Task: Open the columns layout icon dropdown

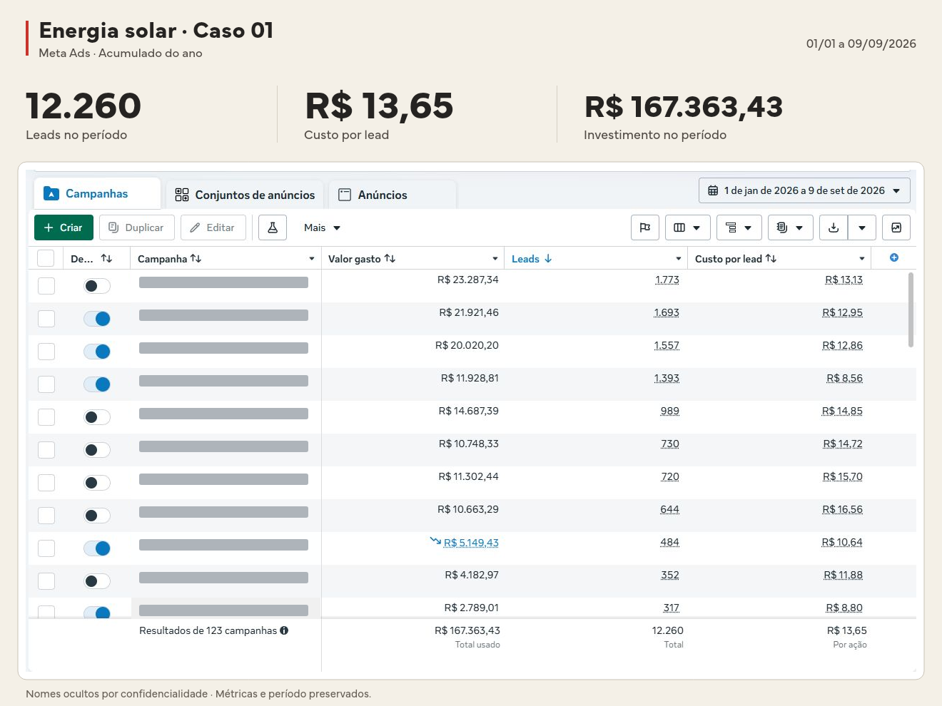Action: click(688, 227)
